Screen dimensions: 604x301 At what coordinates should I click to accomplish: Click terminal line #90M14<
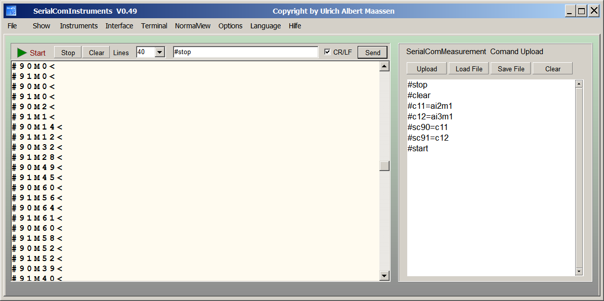pyautogui.click(x=37, y=127)
